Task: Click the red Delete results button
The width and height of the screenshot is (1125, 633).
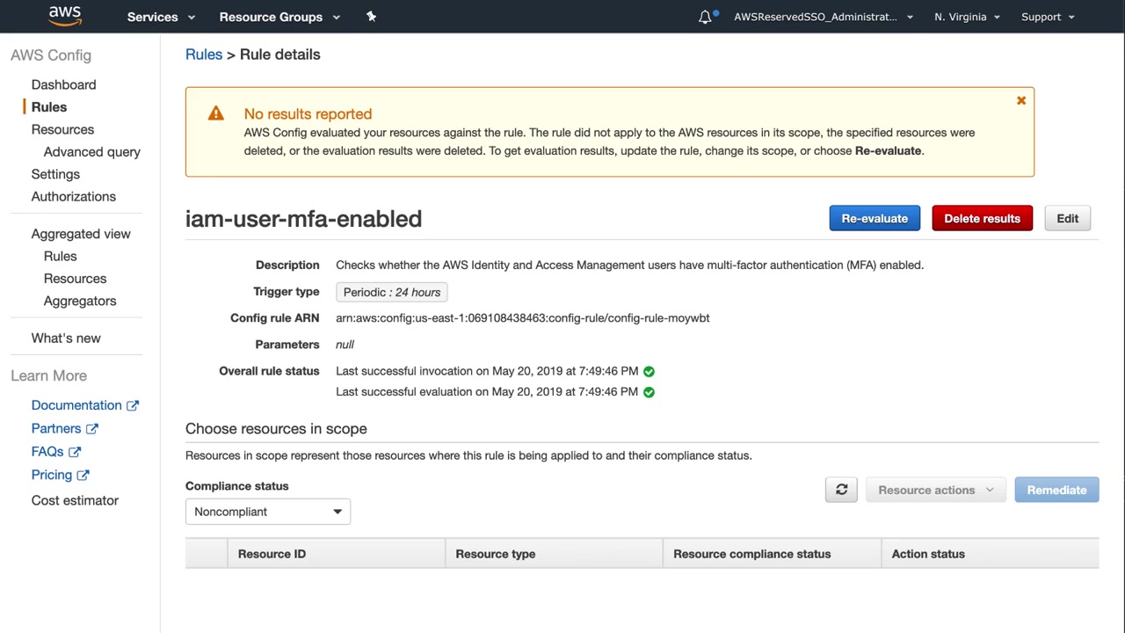Action: 982,219
